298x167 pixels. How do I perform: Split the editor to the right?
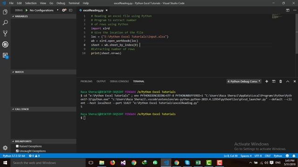[288, 10]
